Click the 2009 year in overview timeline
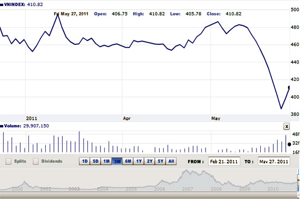 (x=244, y=189)
